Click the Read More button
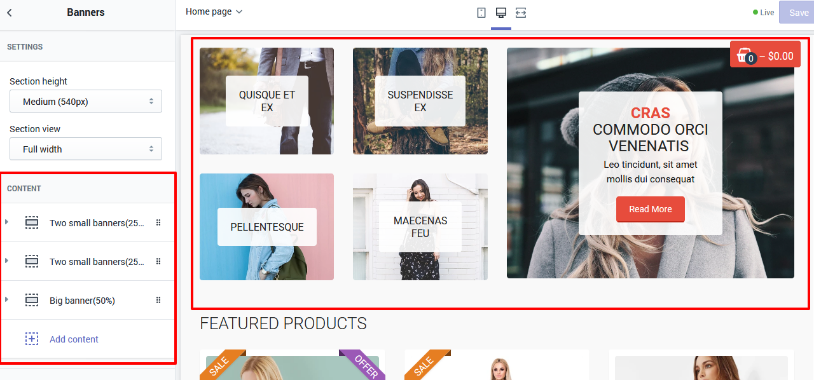This screenshot has height=380, width=814. pos(650,209)
